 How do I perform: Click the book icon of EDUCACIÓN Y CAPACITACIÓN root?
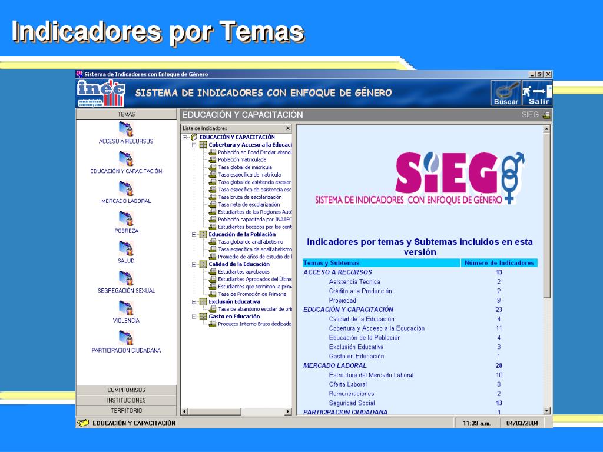click(x=194, y=137)
